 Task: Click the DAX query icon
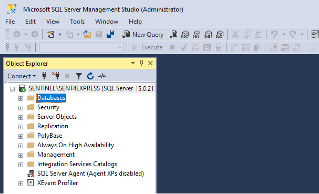(220, 34)
